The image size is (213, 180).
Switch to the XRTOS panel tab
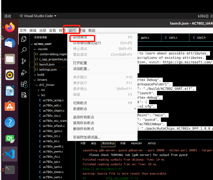pyautogui.click(x=152, y=143)
